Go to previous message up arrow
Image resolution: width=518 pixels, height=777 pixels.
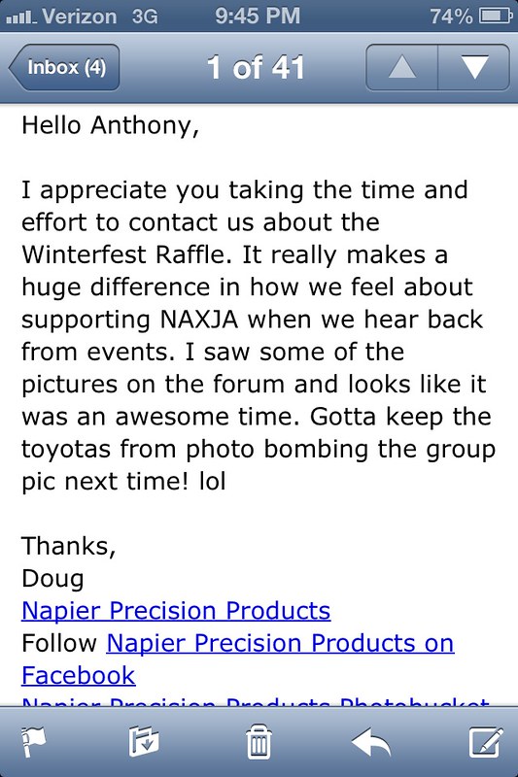(402, 67)
